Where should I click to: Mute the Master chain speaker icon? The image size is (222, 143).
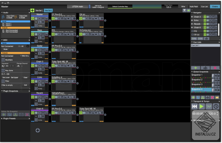[40, 19]
